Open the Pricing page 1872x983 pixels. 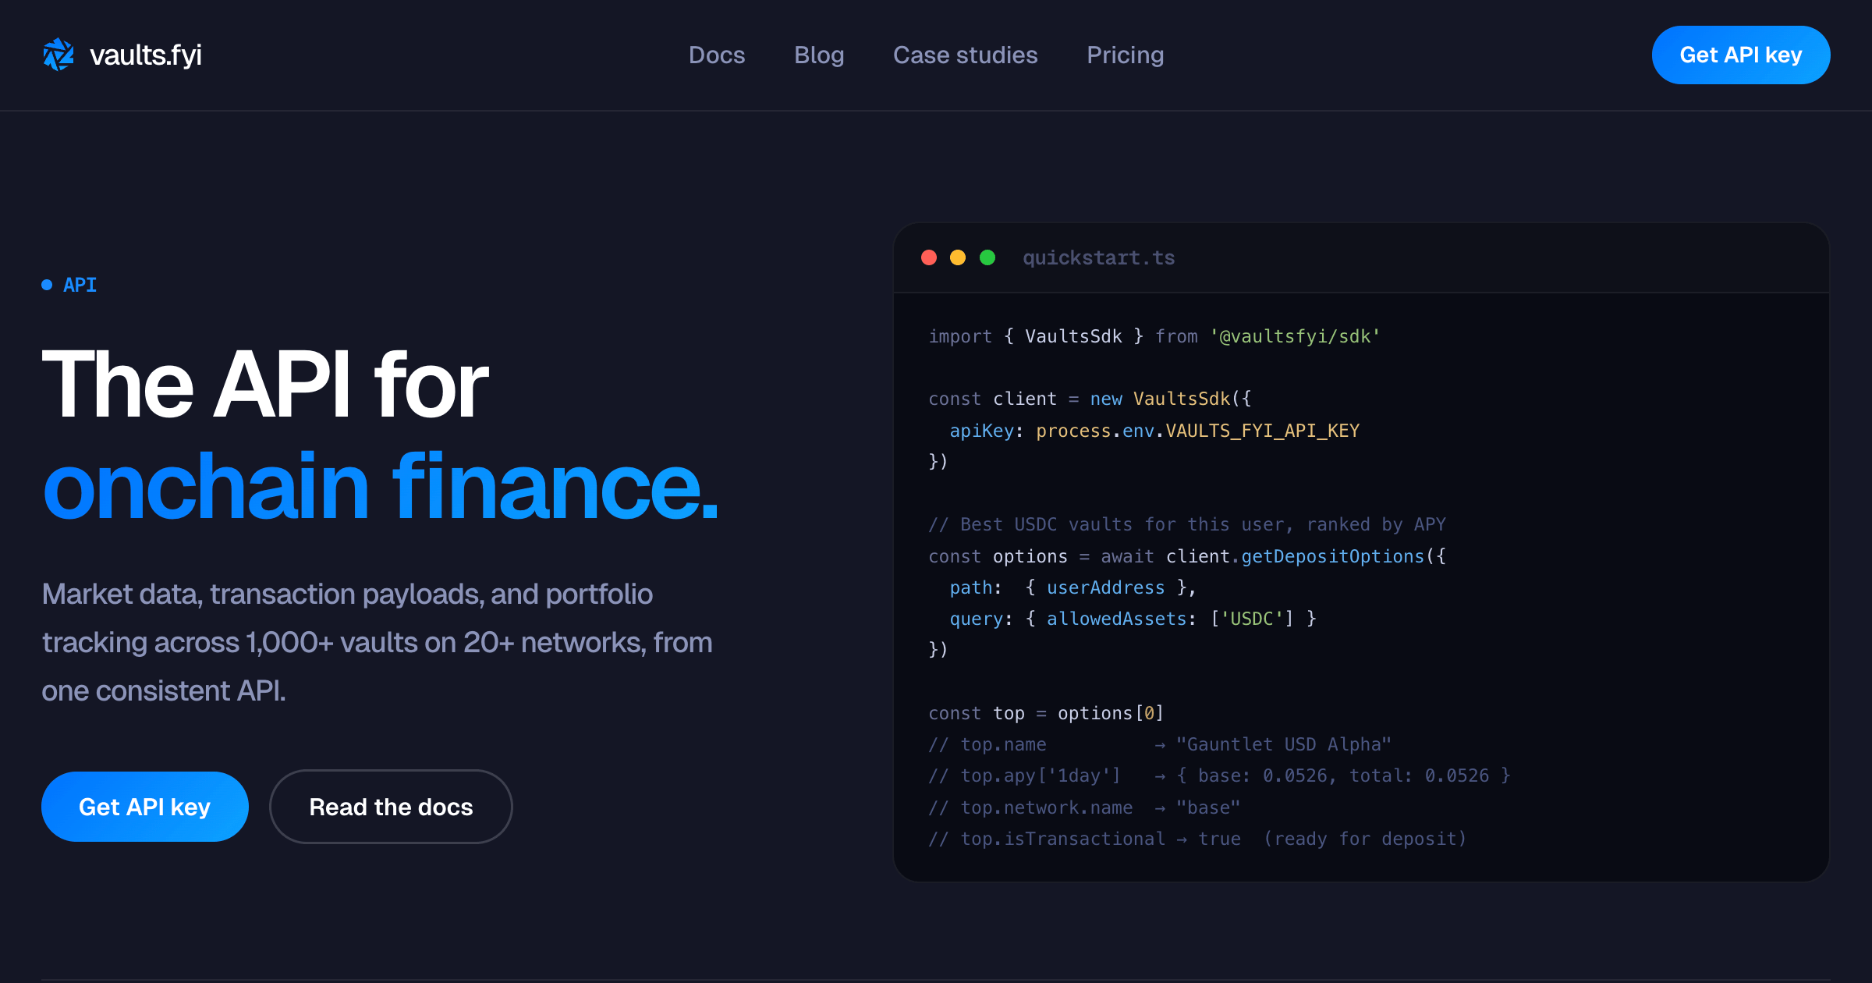tap(1126, 55)
